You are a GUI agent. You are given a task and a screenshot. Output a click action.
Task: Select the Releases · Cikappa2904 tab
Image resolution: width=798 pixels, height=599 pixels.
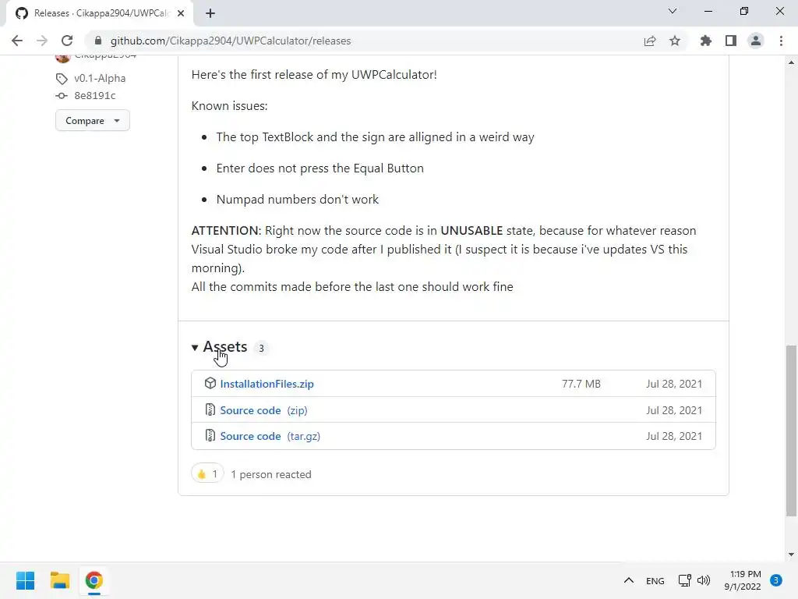point(99,13)
